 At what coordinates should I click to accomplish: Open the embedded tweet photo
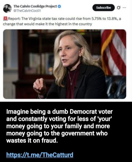pyautogui.click(x=65, y=64)
